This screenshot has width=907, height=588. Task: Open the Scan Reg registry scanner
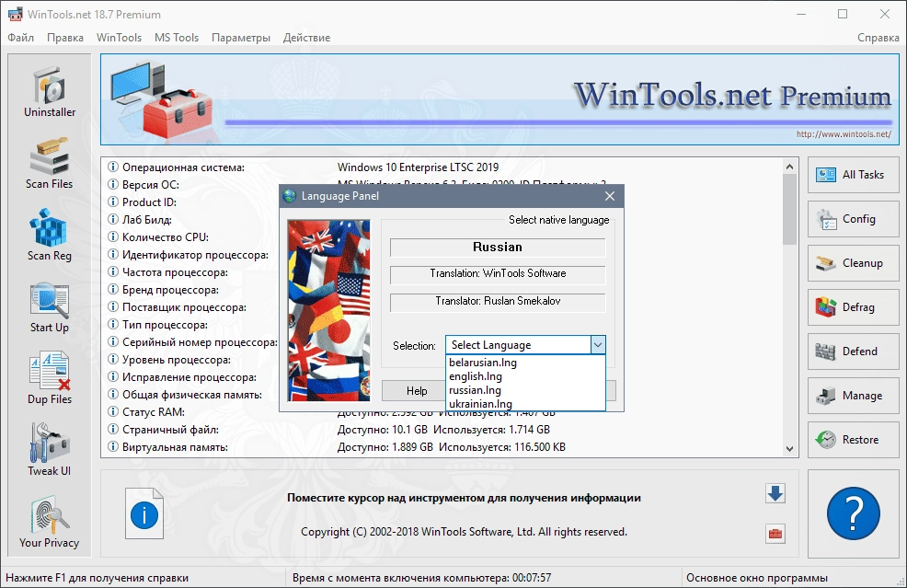click(49, 235)
